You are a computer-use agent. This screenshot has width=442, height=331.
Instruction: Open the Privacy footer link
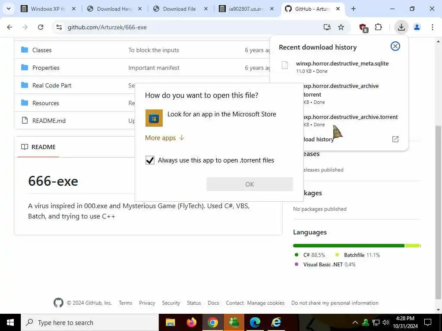[147, 303]
